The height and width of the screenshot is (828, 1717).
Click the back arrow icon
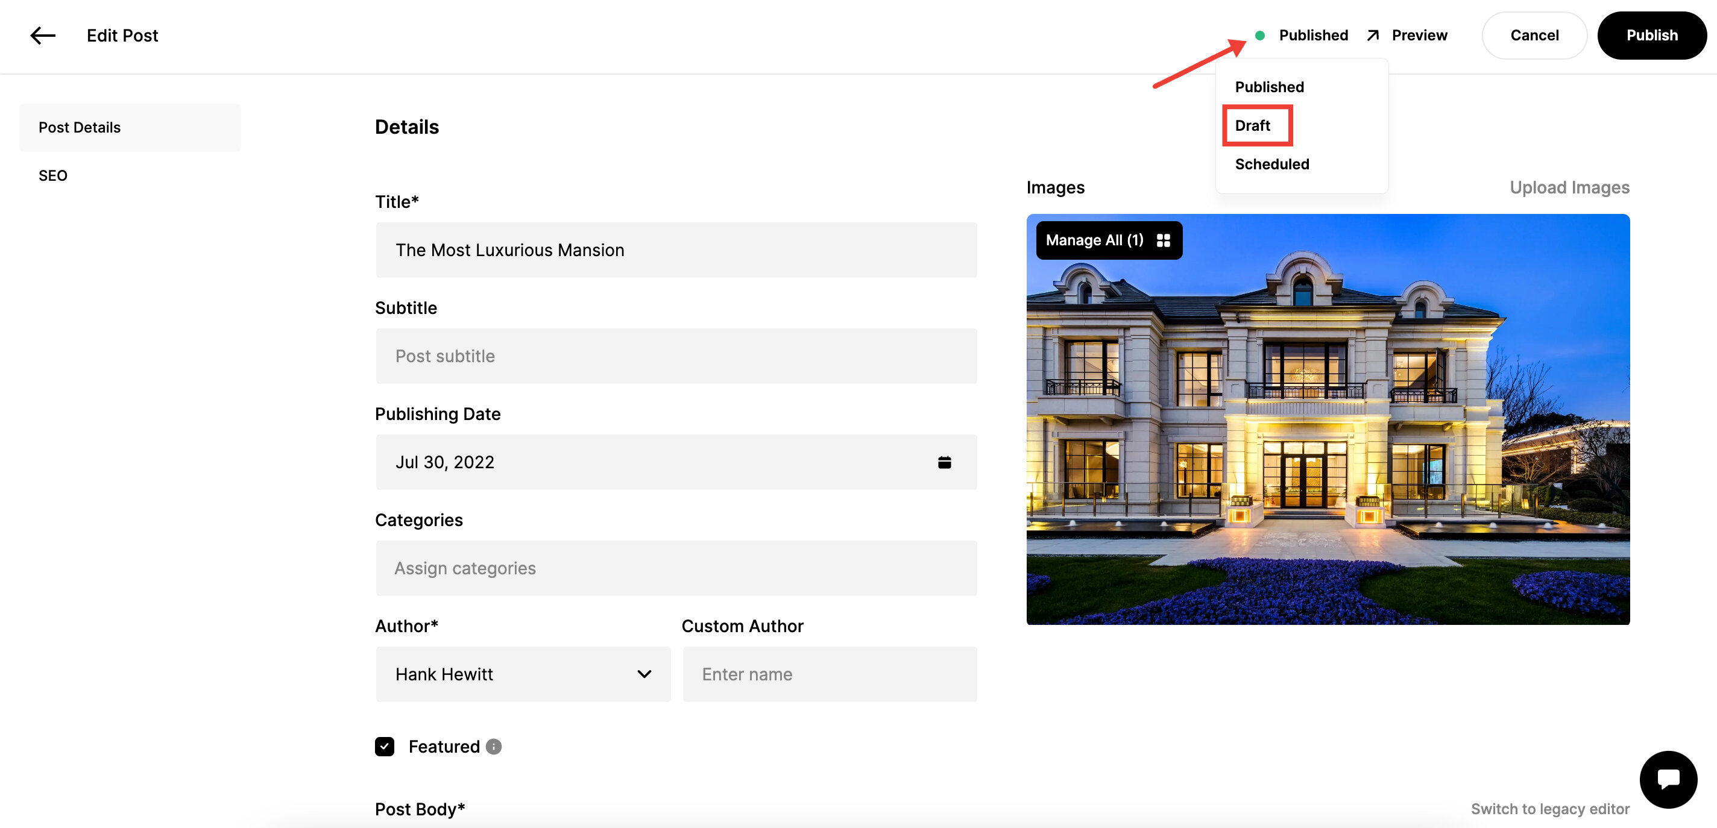tap(43, 36)
